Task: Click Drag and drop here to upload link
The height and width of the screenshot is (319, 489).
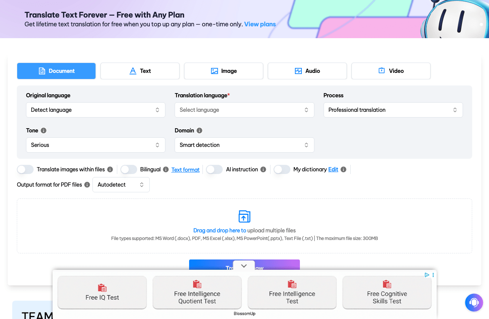Action: [220, 230]
